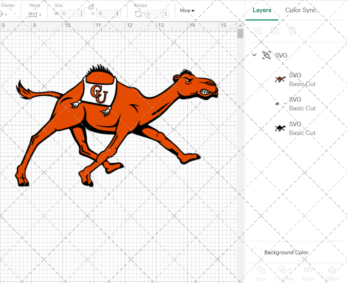
Task: Click the Background Color swatch
Action: coord(256,252)
